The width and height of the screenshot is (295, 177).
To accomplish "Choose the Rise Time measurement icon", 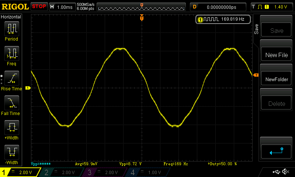I will pos(11,79).
